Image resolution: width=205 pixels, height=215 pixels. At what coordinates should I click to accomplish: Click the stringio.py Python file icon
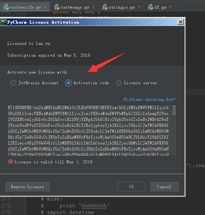[x=105, y=7]
